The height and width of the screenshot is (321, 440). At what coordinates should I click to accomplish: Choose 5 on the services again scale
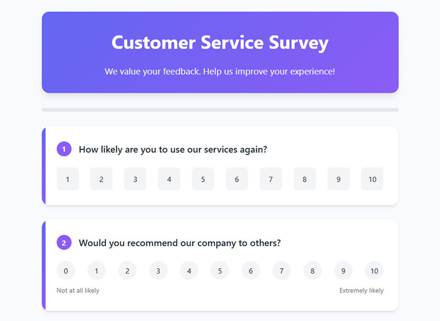pos(203,179)
